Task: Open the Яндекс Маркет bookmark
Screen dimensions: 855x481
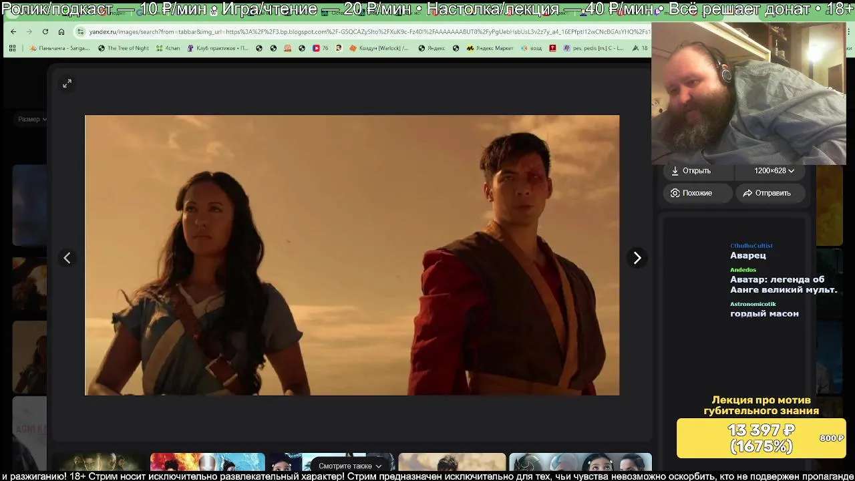Action: [x=490, y=48]
